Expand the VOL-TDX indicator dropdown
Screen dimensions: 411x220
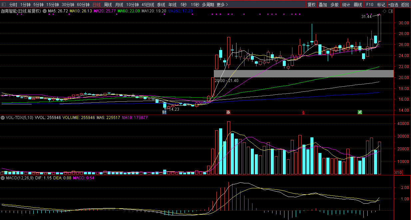(3, 118)
